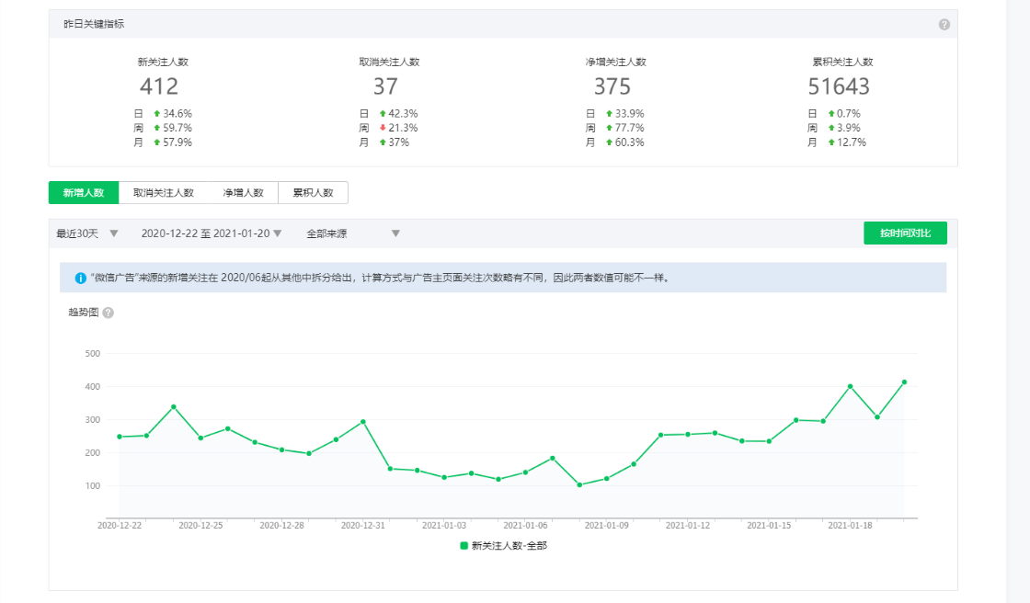This screenshot has width=1030, height=603.
Task: Click the 33.9% daily change value
Action: click(629, 114)
